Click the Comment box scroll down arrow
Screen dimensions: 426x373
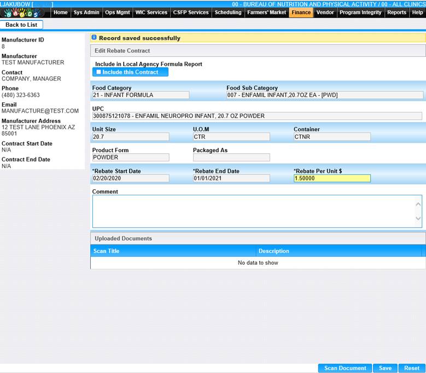coord(418,218)
